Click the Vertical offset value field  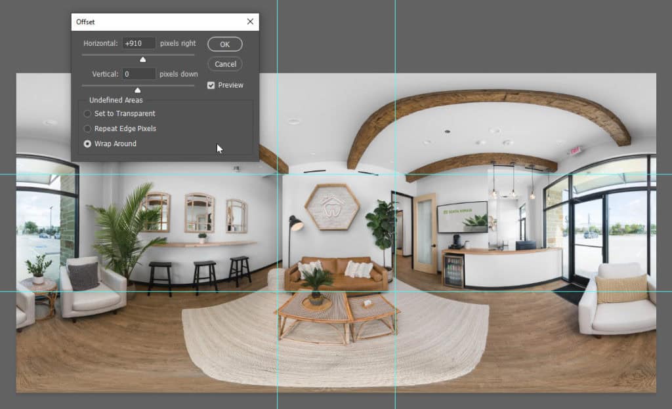coord(139,74)
